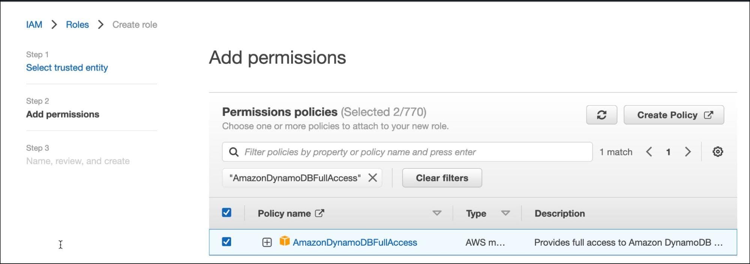Click the external link icon on Create Policy
This screenshot has width=750, height=264.
[x=707, y=115]
